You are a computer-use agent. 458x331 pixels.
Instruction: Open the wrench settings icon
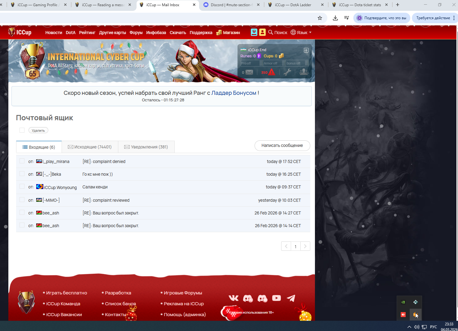tap(287, 72)
